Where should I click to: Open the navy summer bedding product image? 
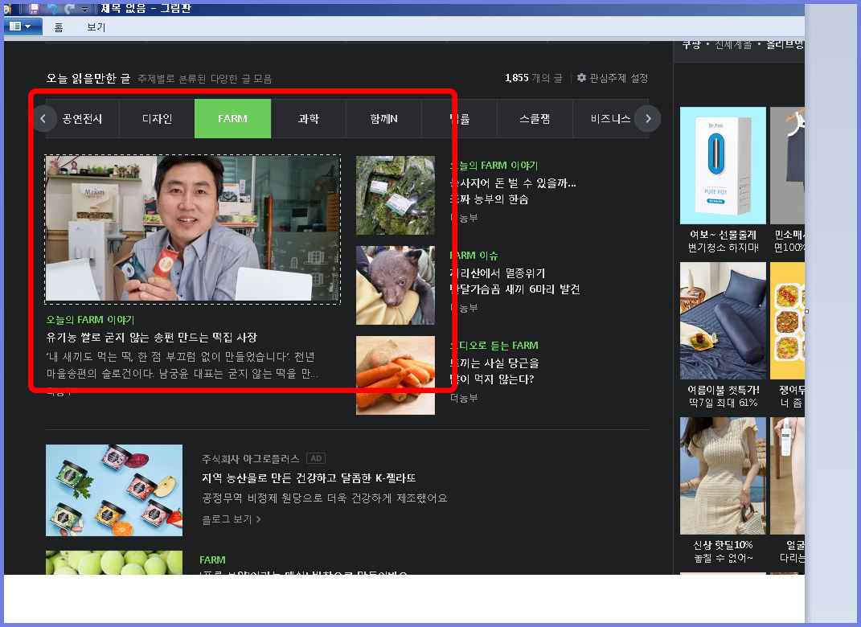tap(723, 321)
